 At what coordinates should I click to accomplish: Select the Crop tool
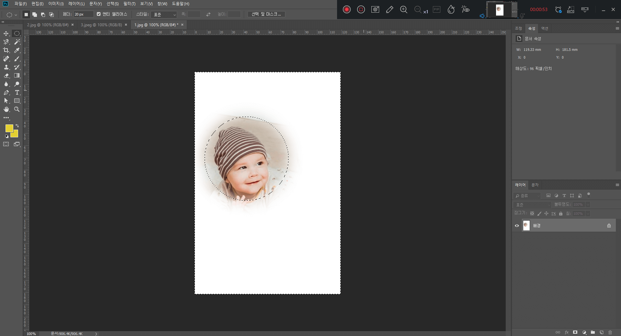[x=6, y=50]
